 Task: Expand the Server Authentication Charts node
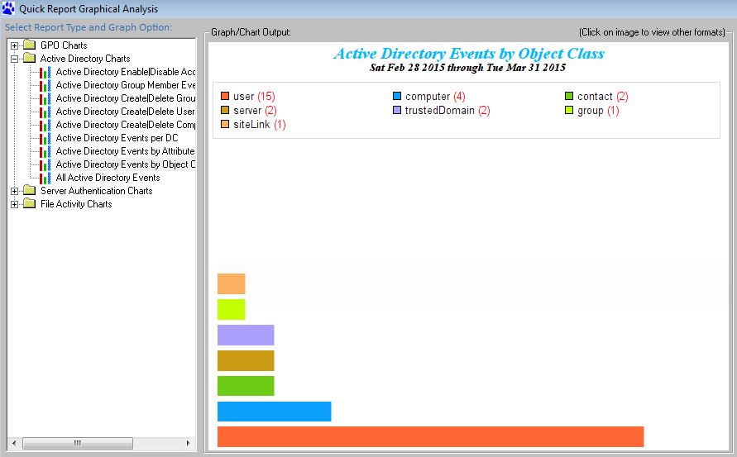tap(14, 191)
